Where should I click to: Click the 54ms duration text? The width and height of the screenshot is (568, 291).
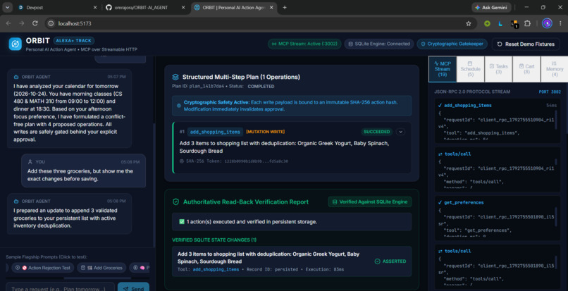pyautogui.click(x=551, y=106)
